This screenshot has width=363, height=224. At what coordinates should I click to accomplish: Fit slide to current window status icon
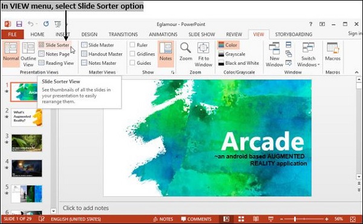tap(353, 219)
